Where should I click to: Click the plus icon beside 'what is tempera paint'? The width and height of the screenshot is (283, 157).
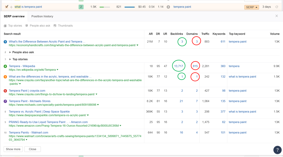(11, 7)
